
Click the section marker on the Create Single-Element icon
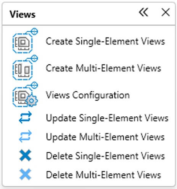(34, 31)
